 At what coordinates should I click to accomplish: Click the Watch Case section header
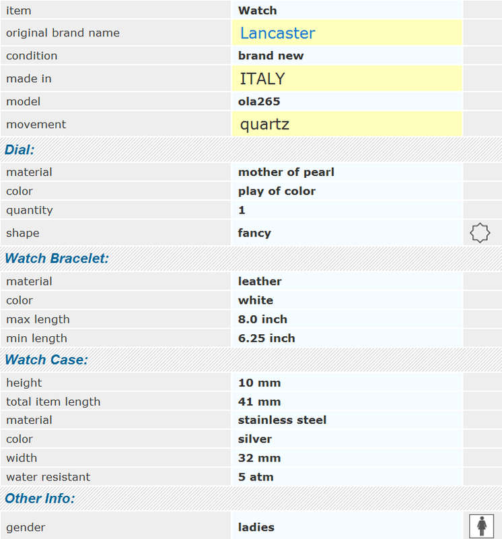click(46, 360)
